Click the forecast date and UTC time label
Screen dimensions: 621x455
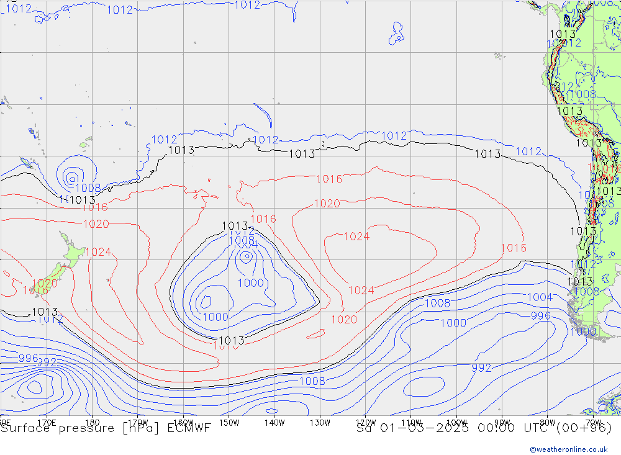[x=484, y=428]
